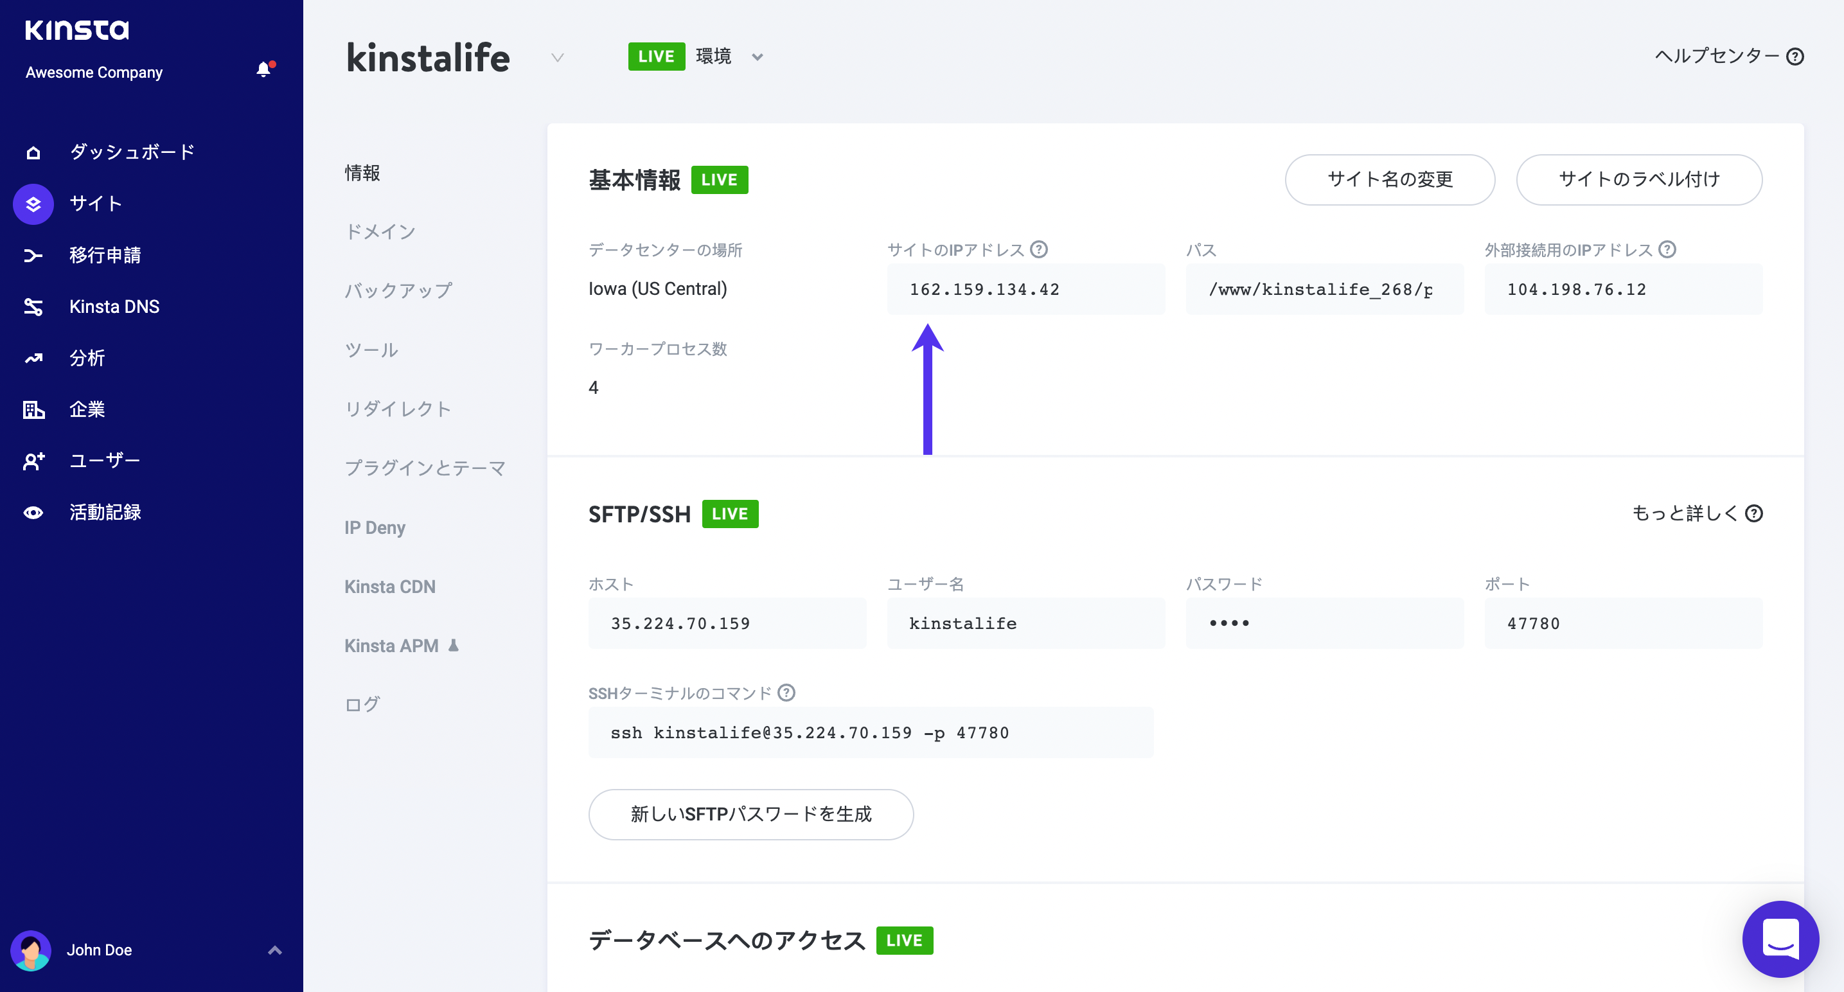
Task: Click help icon beside 外部接続用のIPアドレス
Action: coord(1667,249)
